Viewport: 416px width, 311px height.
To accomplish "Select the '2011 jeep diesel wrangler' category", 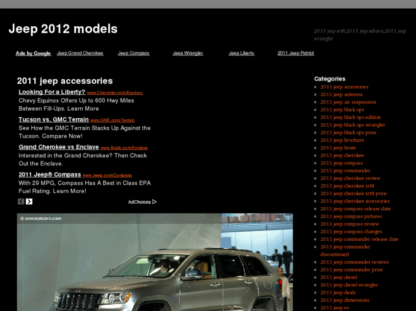I will [x=349, y=285].
